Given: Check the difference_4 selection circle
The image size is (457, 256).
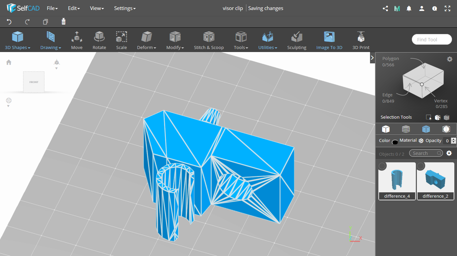Looking at the screenshot, I should coord(382,166).
